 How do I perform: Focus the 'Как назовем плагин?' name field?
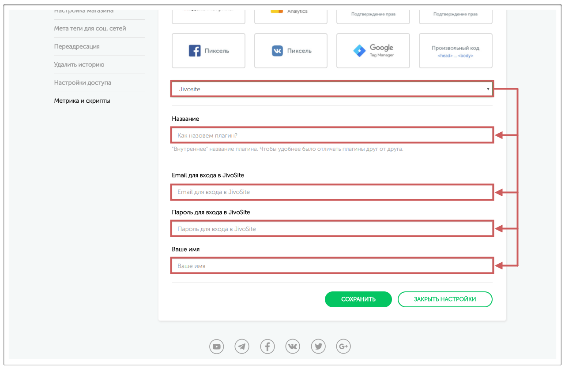331,135
